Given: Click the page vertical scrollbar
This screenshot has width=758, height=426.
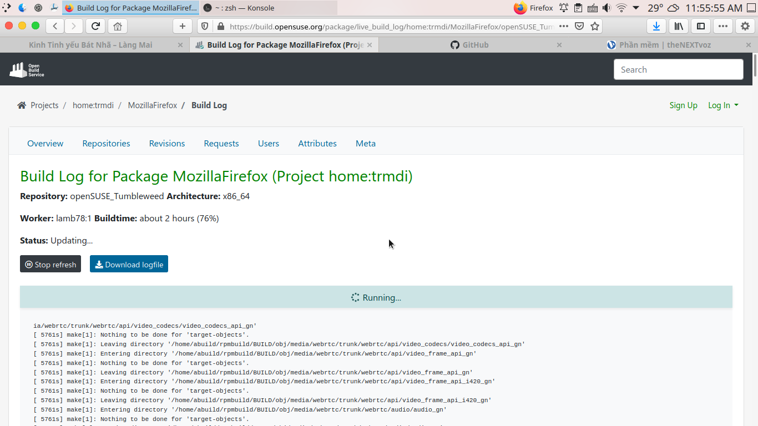Looking at the screenshot, I should click(755, 65).
